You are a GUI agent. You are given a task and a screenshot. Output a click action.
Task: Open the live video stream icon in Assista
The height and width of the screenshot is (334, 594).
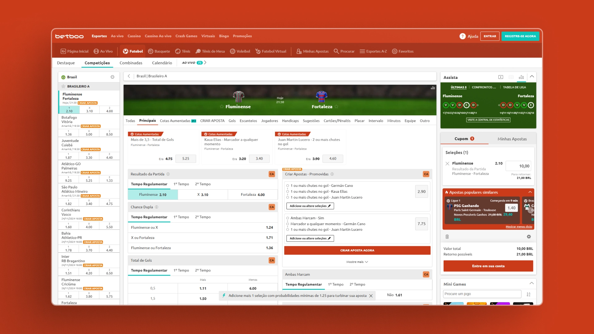pos(501,77)
